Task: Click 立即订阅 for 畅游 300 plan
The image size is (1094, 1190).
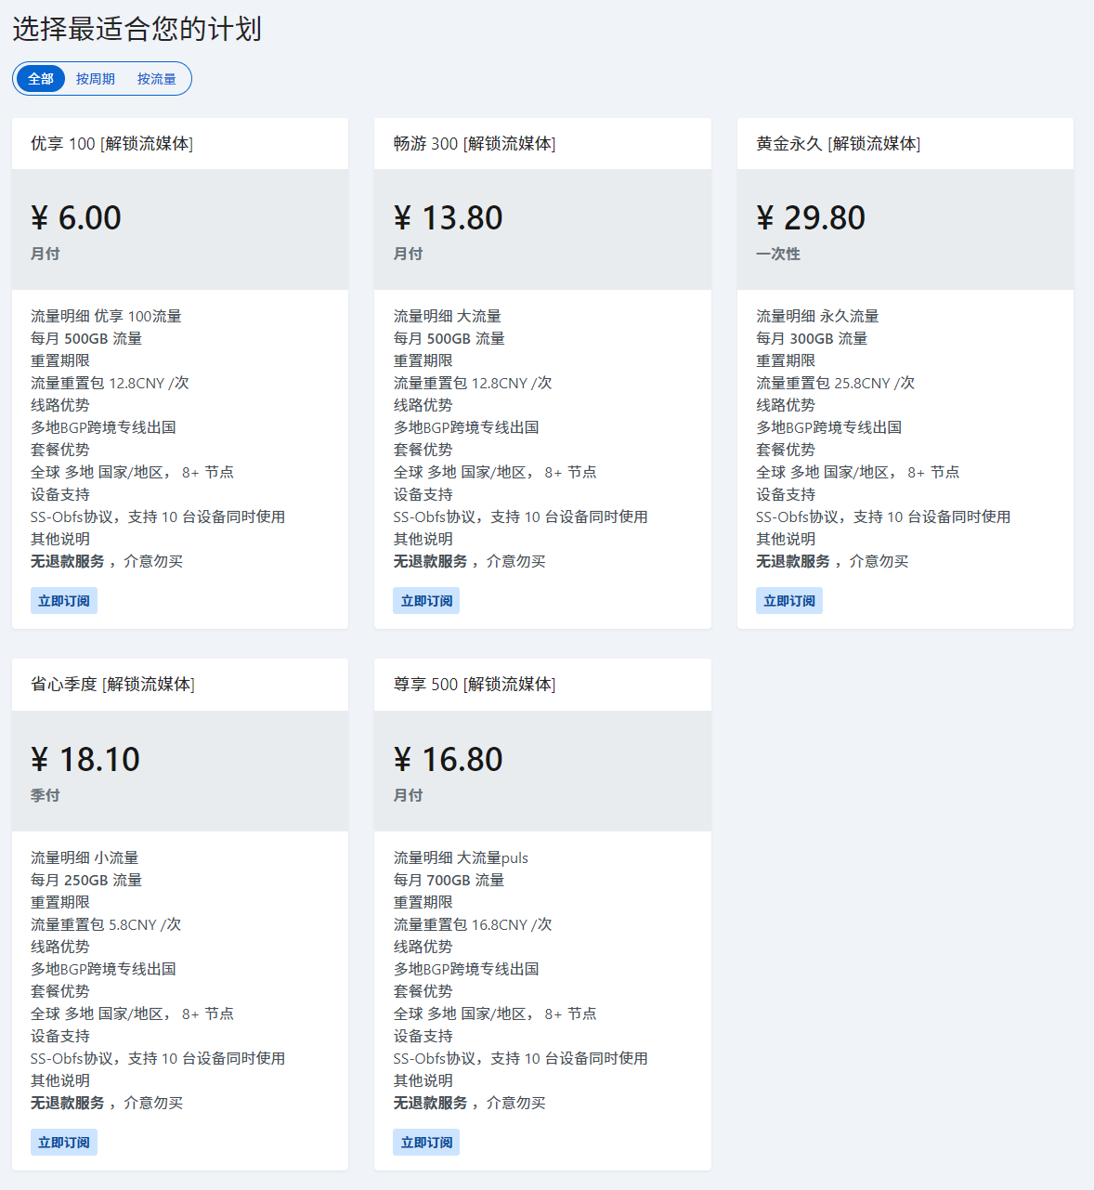Action: tap(426, 601)
